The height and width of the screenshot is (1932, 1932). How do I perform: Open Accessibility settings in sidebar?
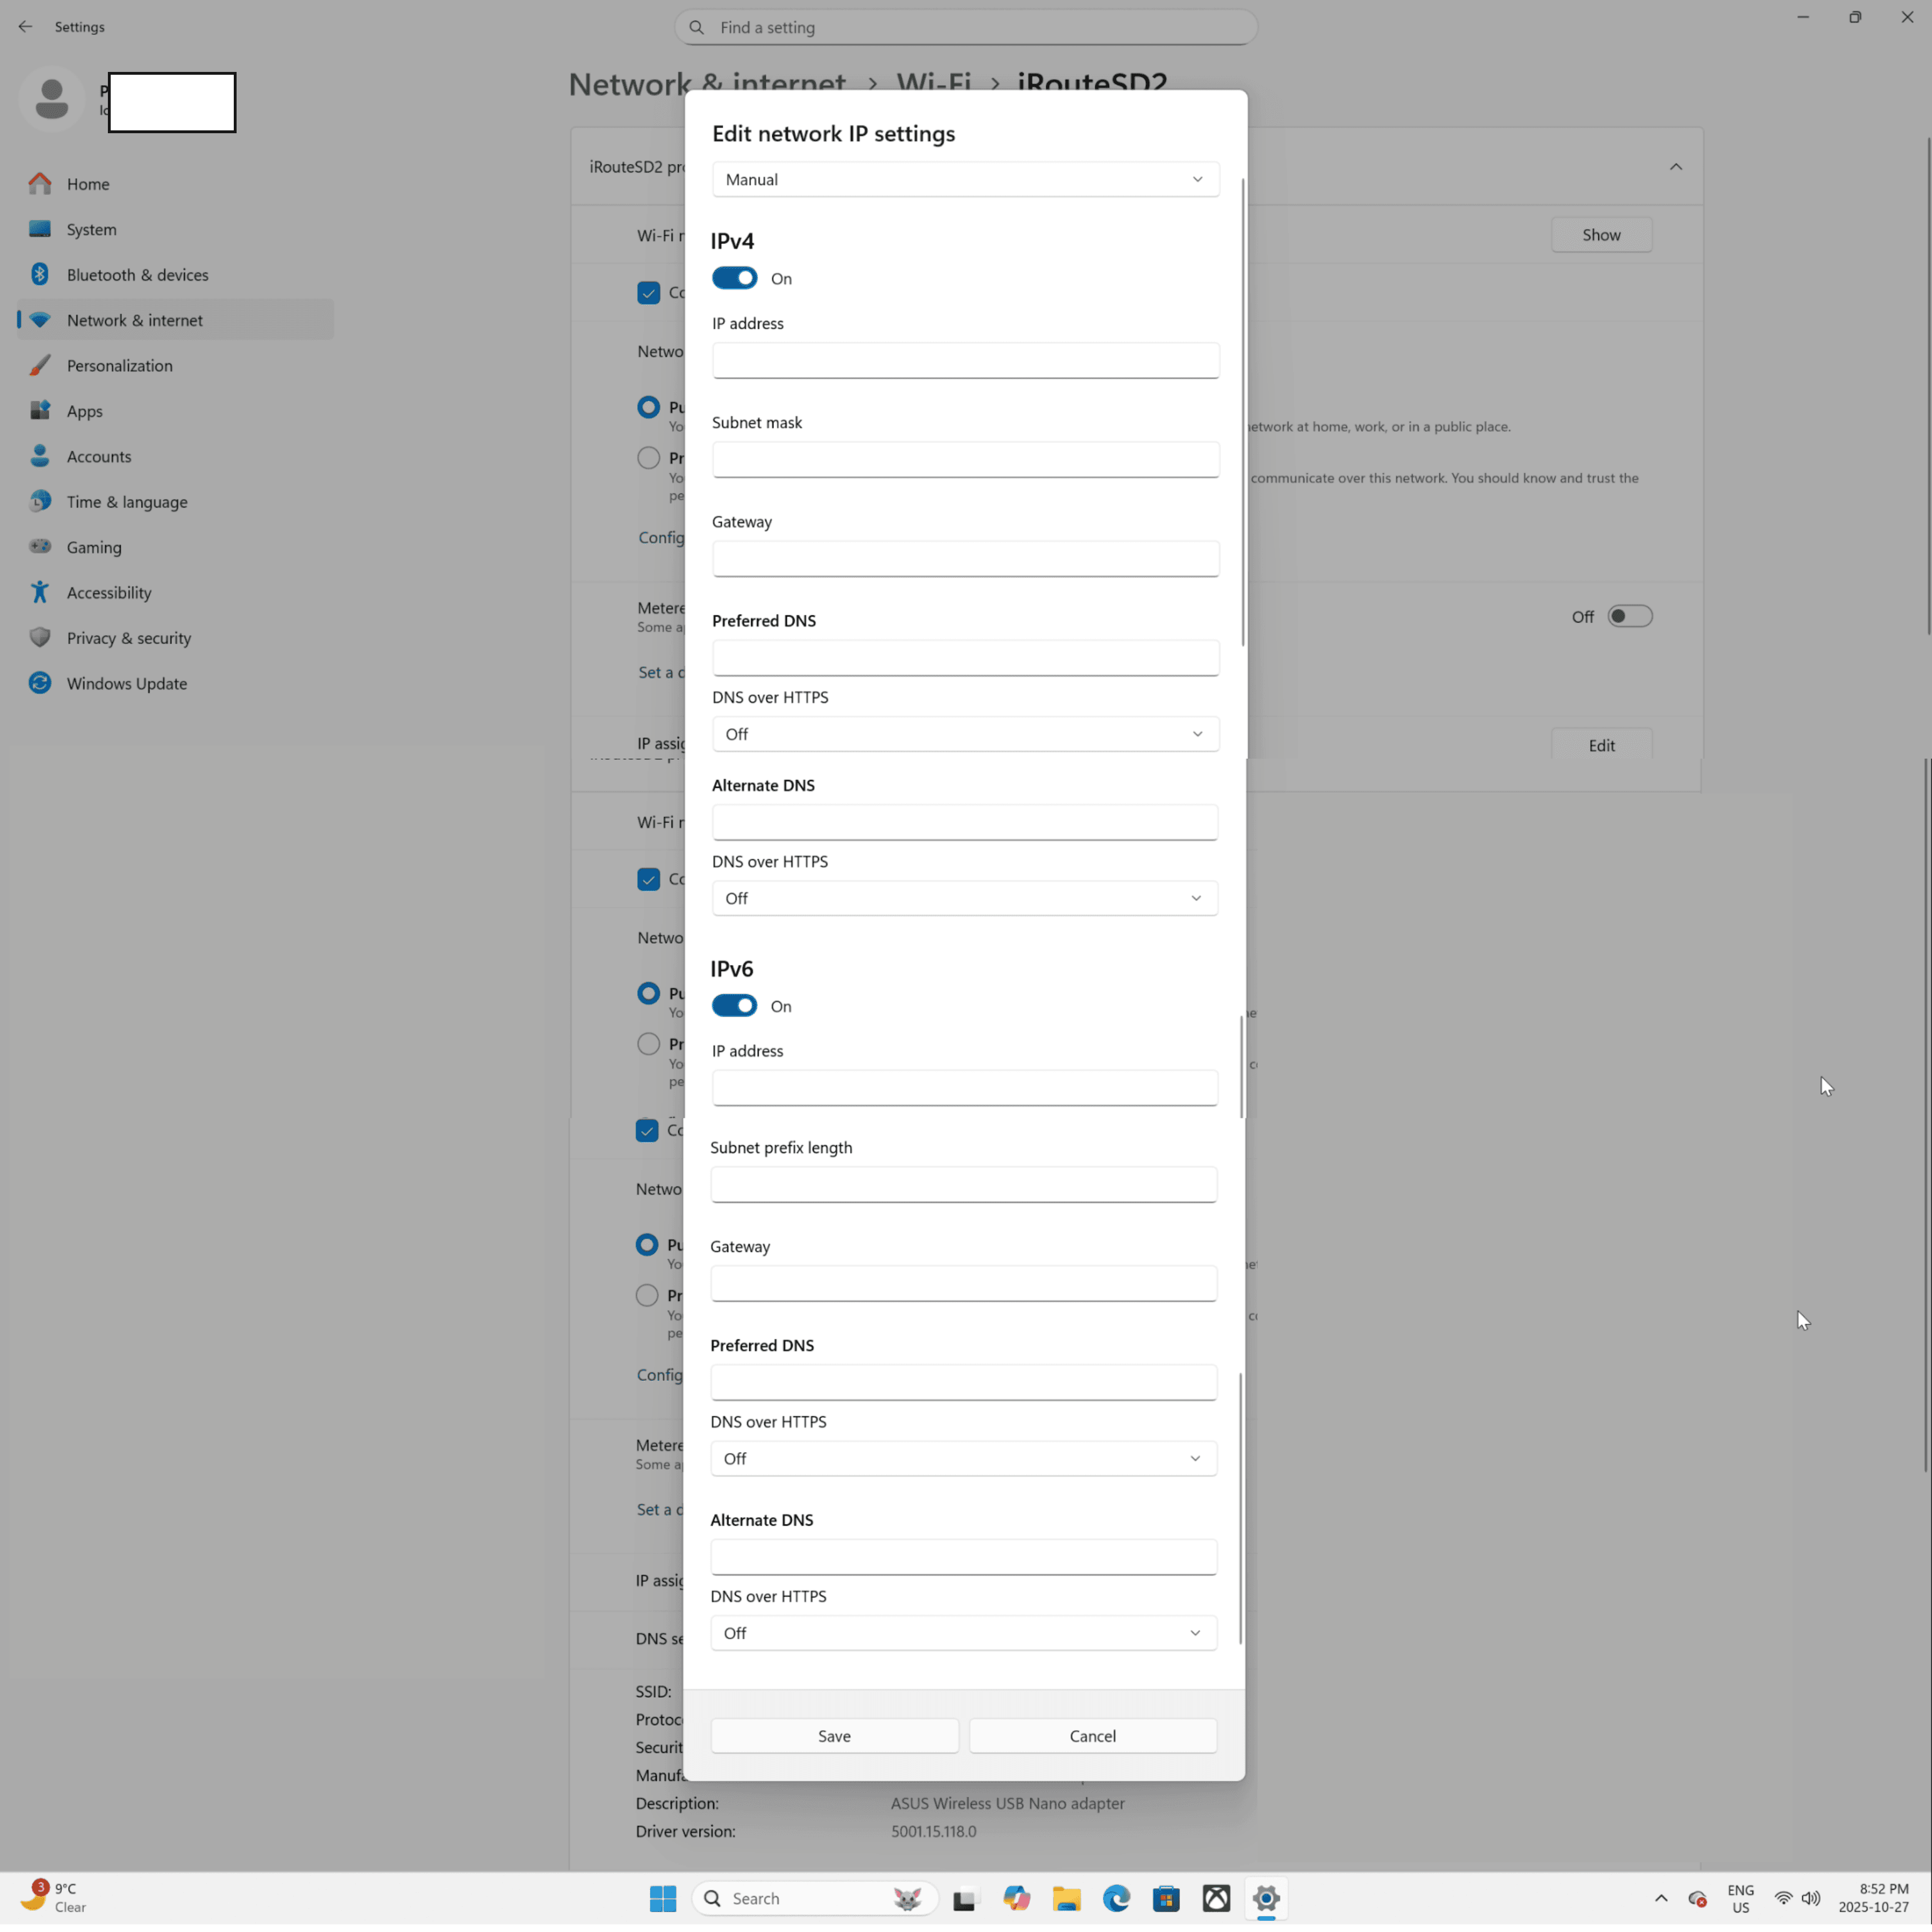(109, 593)
